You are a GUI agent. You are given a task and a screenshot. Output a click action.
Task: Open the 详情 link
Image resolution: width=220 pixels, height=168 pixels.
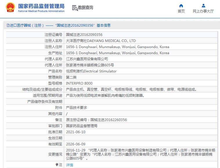point(69,165)
